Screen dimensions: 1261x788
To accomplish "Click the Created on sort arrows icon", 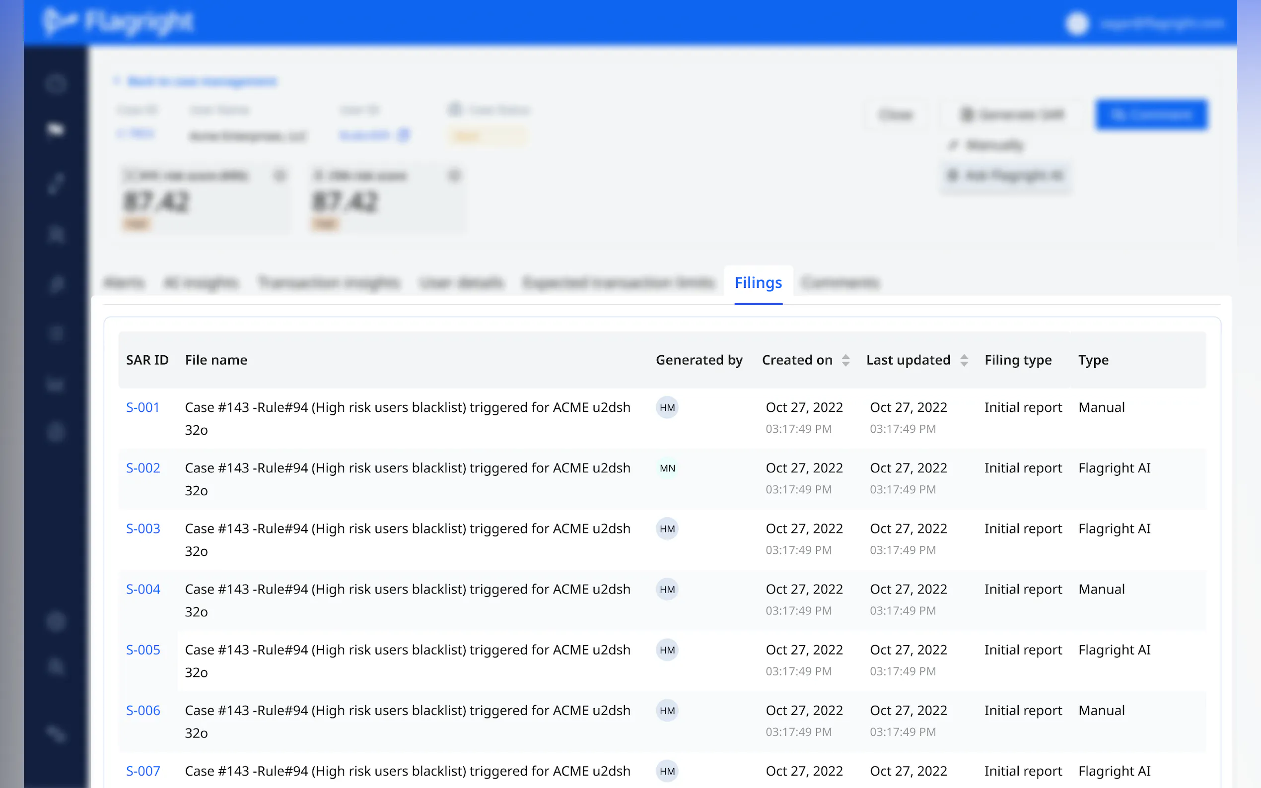I will [845, 360].
